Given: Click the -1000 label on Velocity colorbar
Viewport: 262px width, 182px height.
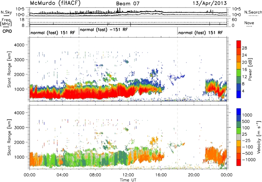Looking at the screenshot, I should click(x=249, y=160).
